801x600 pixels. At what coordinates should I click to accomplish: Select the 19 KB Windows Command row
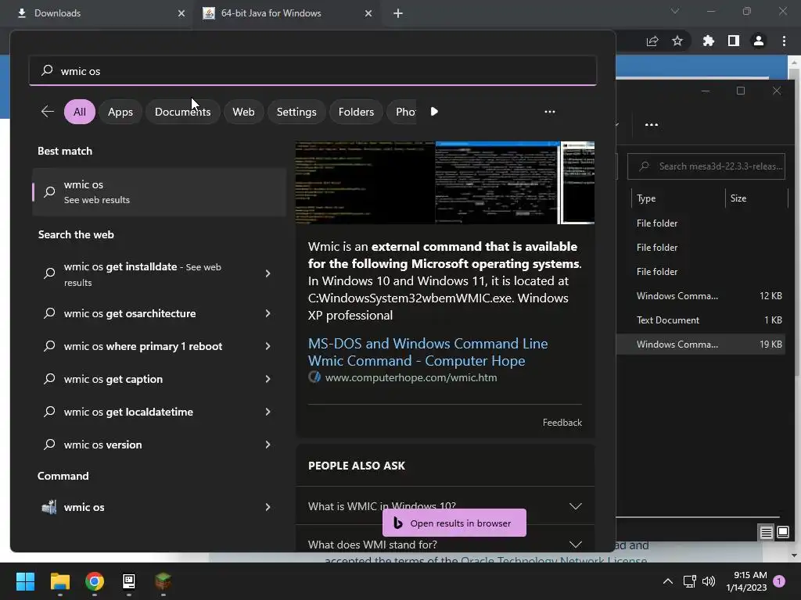click(x=701, y=345)
